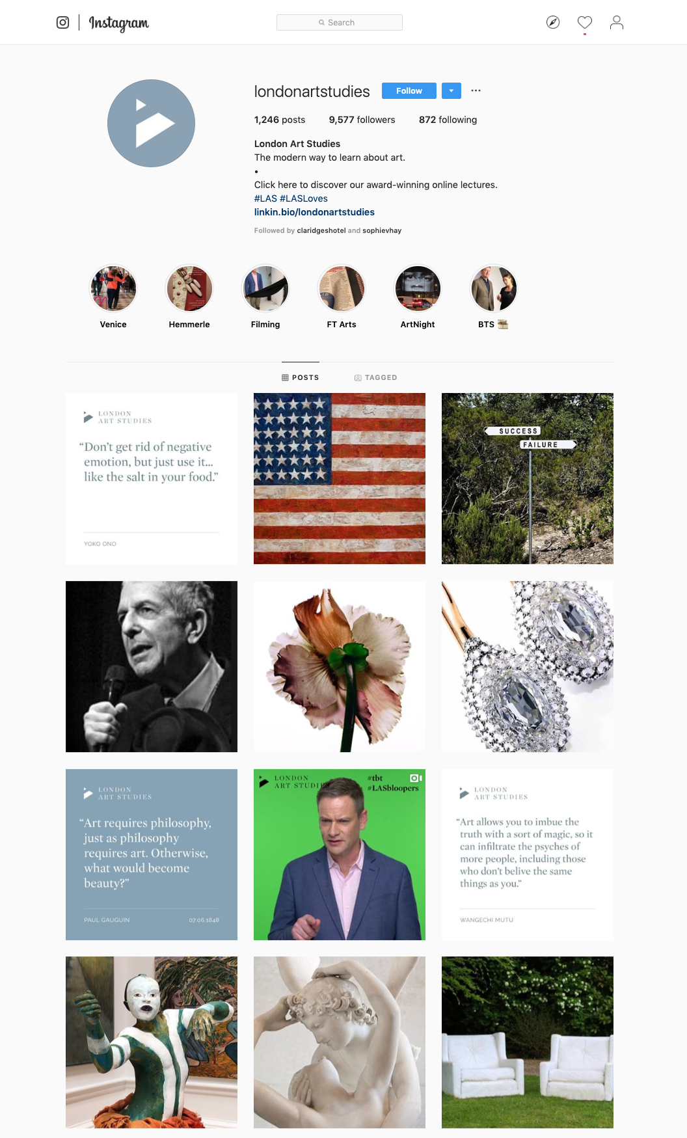Viewport: 687px width, 1138px height.
Task: Open the profile person icon
Action: click(617, 23)
